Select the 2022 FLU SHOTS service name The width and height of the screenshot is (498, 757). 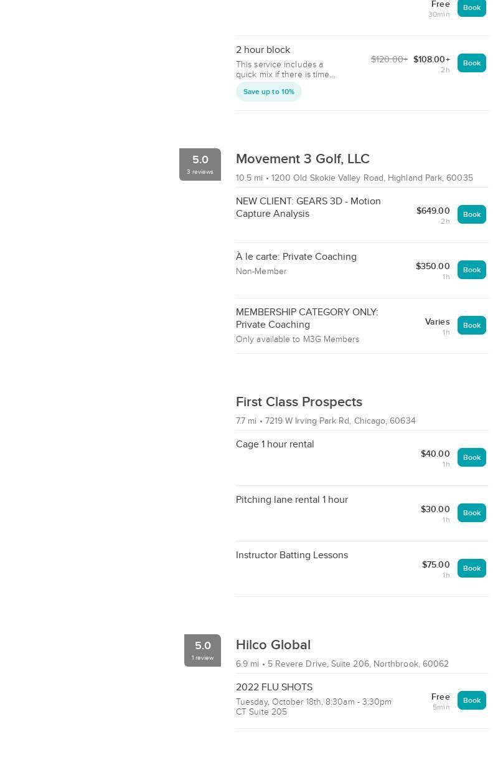click(274, 687)
